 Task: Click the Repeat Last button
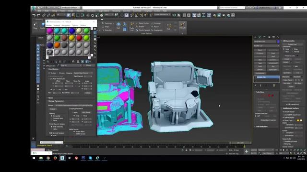[292, 44]
